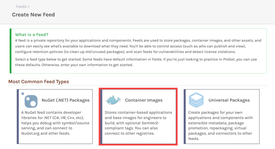Pick the Universal Packages feed title
The height and width of the screenshot is (149, 275).
pyautogui.click(x=229, y=100)
